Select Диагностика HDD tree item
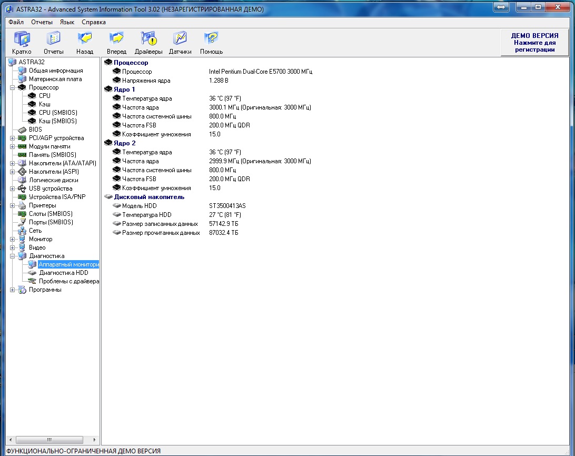 [63, 273]
